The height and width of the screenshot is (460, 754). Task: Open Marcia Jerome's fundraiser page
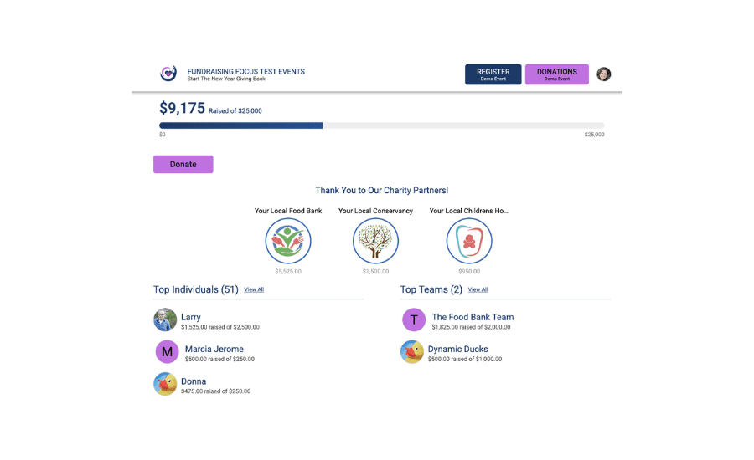[214, 349]
